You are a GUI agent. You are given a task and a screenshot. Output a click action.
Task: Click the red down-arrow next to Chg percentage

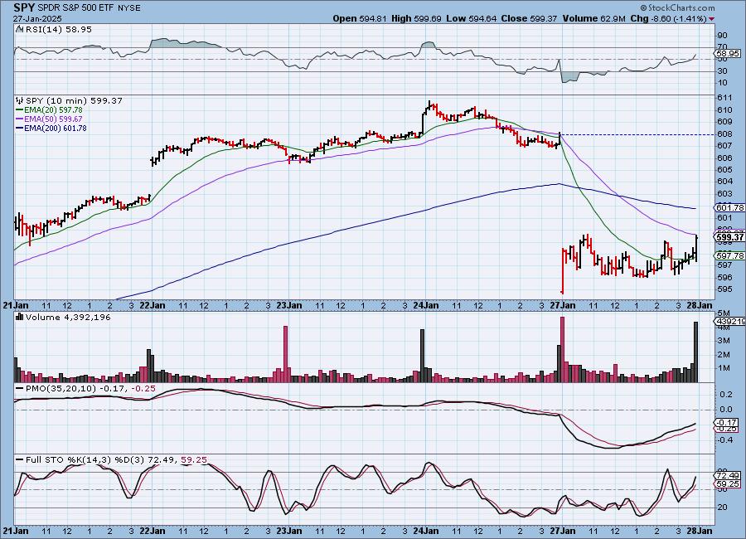tap(712, 19)
